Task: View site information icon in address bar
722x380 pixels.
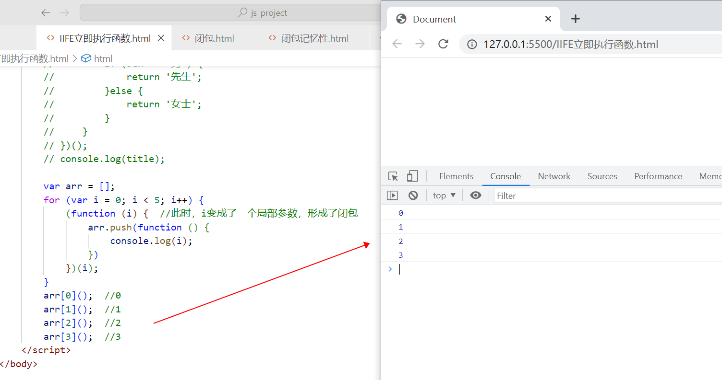Action: click(x=472, y=45)
